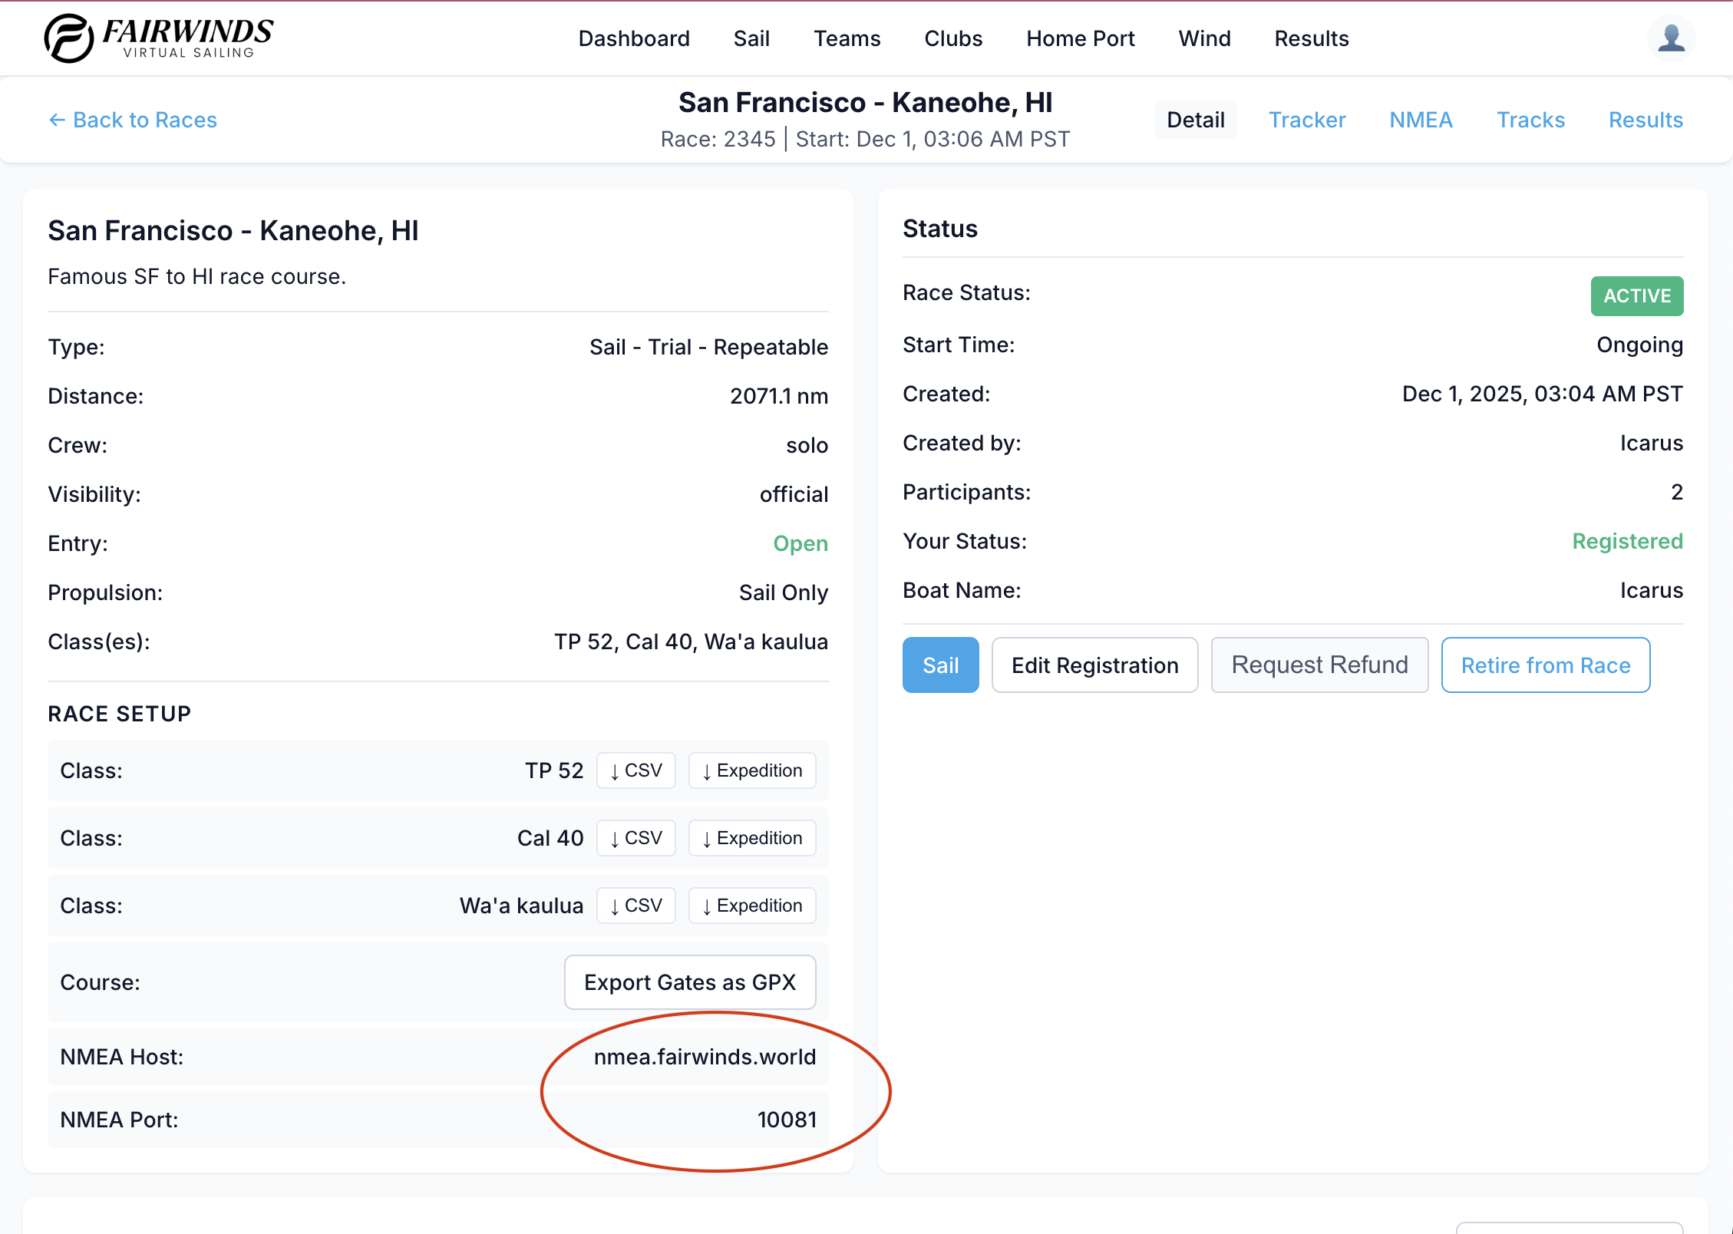
Task: Download TP 52 polar as CSV
Action: click(635, 770)
